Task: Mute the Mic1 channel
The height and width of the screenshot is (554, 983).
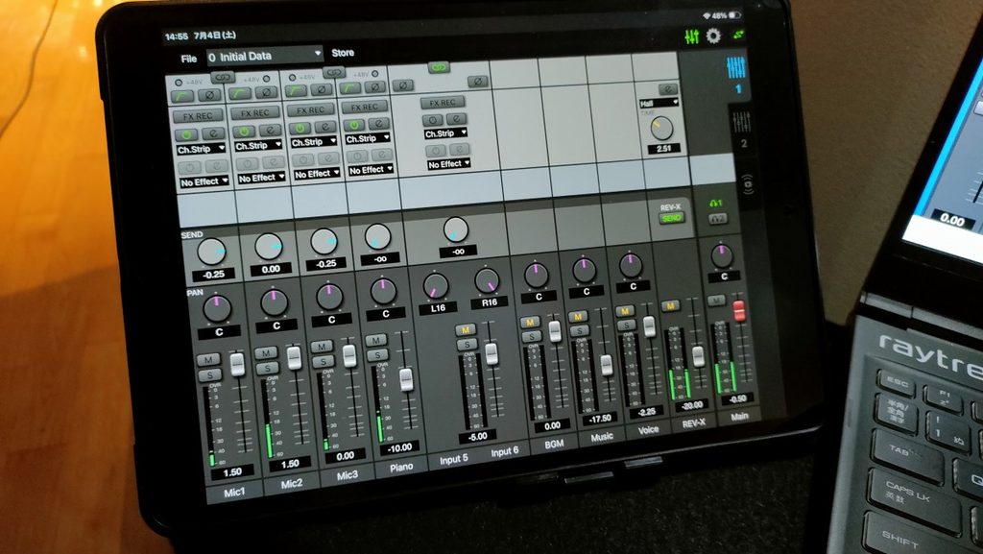Action: (x=207, y=360)
